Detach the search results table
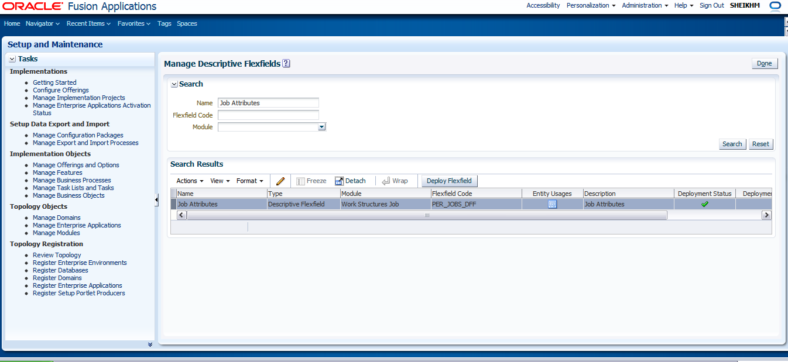This screenshot has width=788, height=362. point(350,181)
